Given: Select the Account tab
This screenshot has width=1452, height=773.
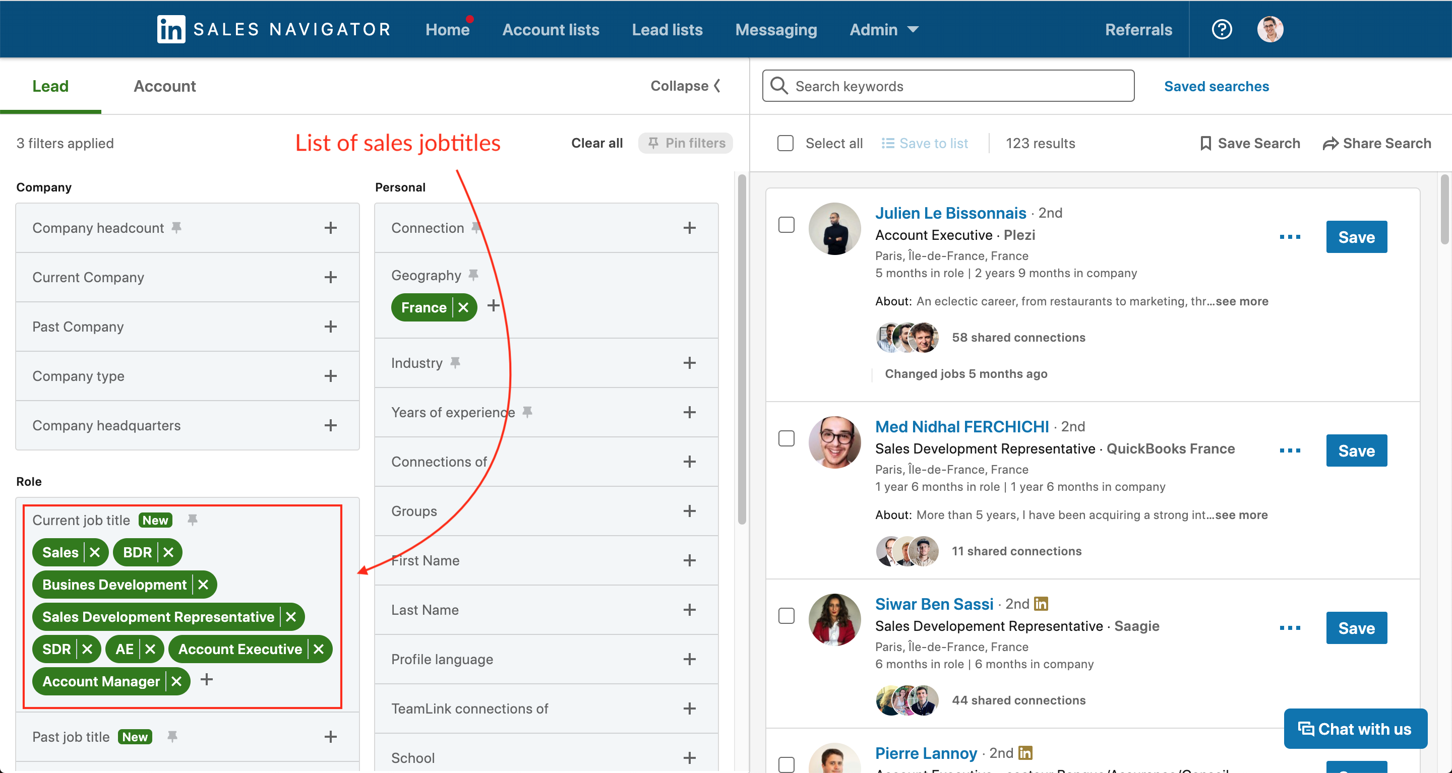Looking at the screenshot, I should pyautogui.click(x=164, y=87).
